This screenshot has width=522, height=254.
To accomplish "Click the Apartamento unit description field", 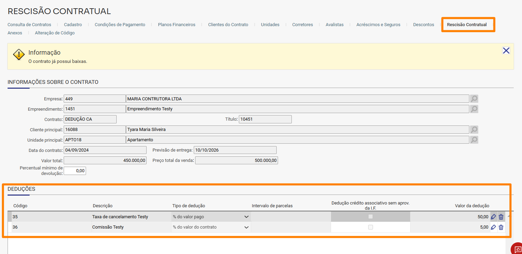I will 297,140.
